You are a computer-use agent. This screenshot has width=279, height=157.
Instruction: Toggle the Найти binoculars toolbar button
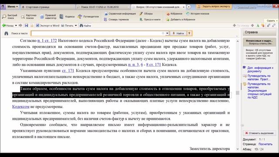tap(85, 26)
